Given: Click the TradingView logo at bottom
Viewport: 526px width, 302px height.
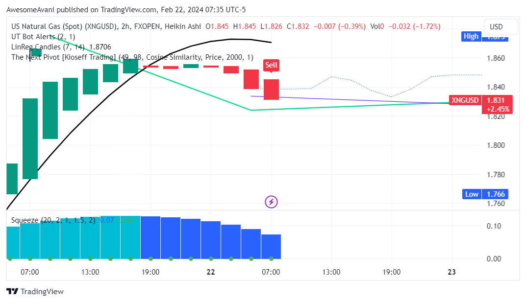Looking at the screenshot, I should 35,292.
